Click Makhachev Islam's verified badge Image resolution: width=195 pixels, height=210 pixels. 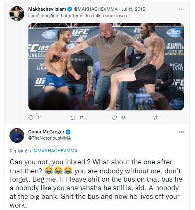[70, 9]
